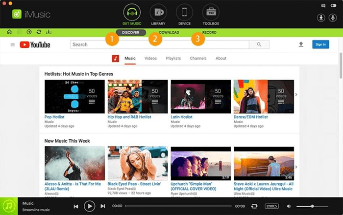
Task: Adjust the volume slider
Action: point(312,206)
